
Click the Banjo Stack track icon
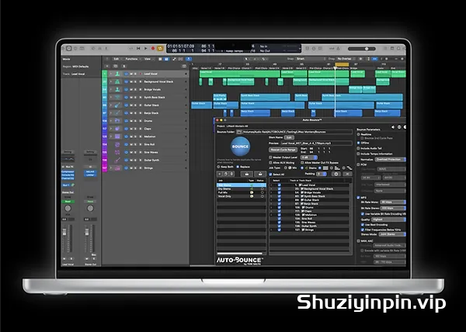[x=117, y=113]
